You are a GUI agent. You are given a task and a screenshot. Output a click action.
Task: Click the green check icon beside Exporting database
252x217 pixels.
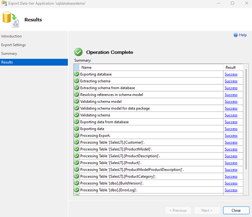(77, 74)
